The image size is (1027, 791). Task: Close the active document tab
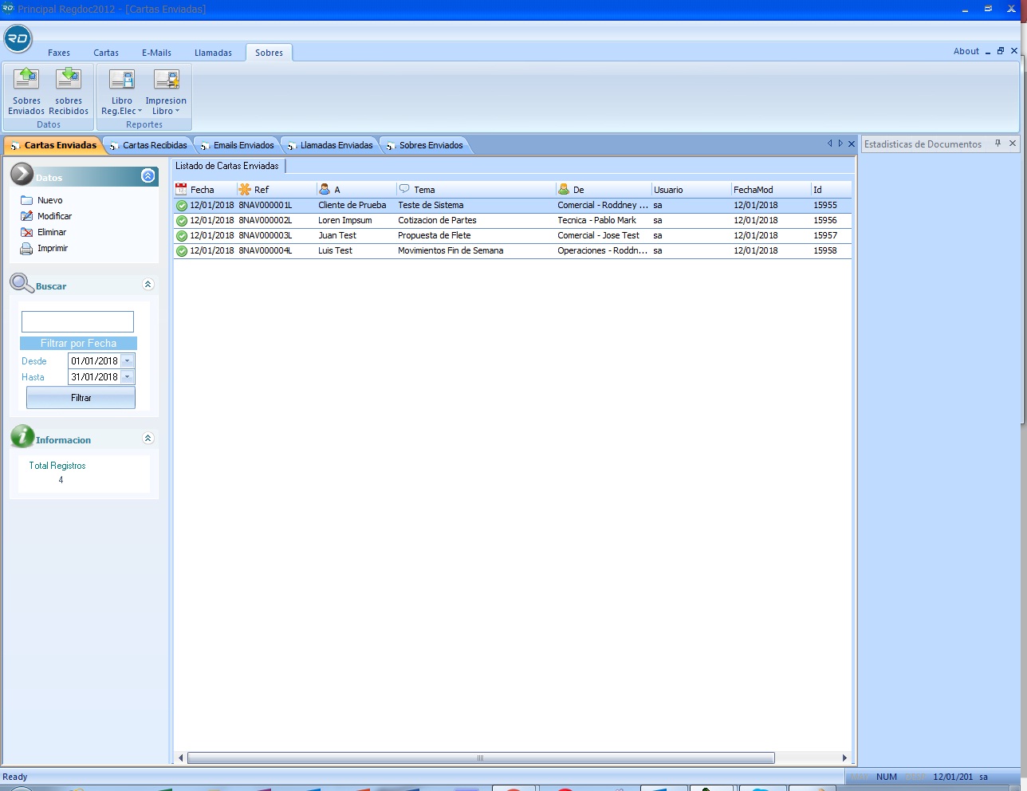[852, 144]
